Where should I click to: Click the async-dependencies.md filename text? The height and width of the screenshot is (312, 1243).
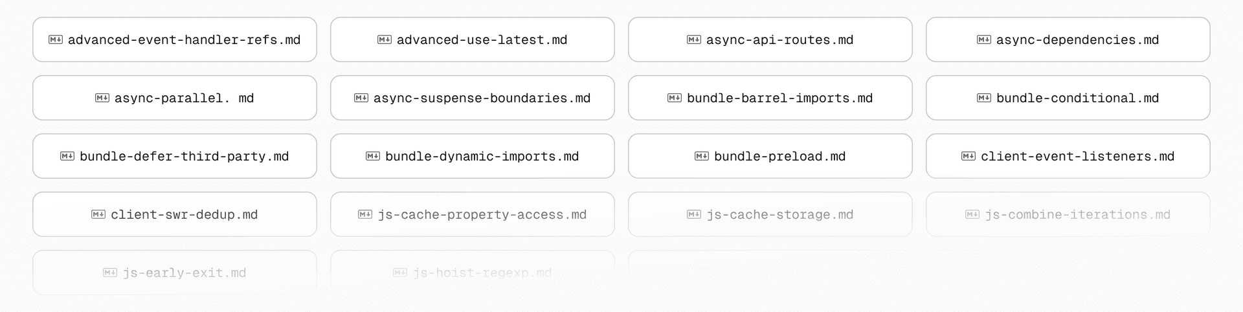(1077, 39)
